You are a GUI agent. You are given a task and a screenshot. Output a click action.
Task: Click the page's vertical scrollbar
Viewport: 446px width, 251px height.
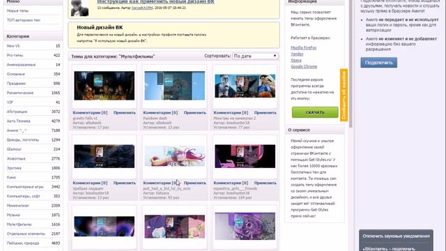pyautogui.click(x=351, y=64)
